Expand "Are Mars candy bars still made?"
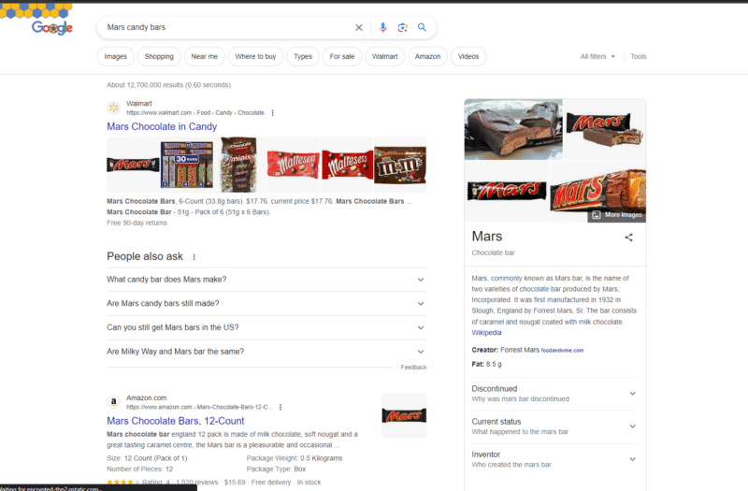This screenshot has height=491, width=748. tap(420, 304)
